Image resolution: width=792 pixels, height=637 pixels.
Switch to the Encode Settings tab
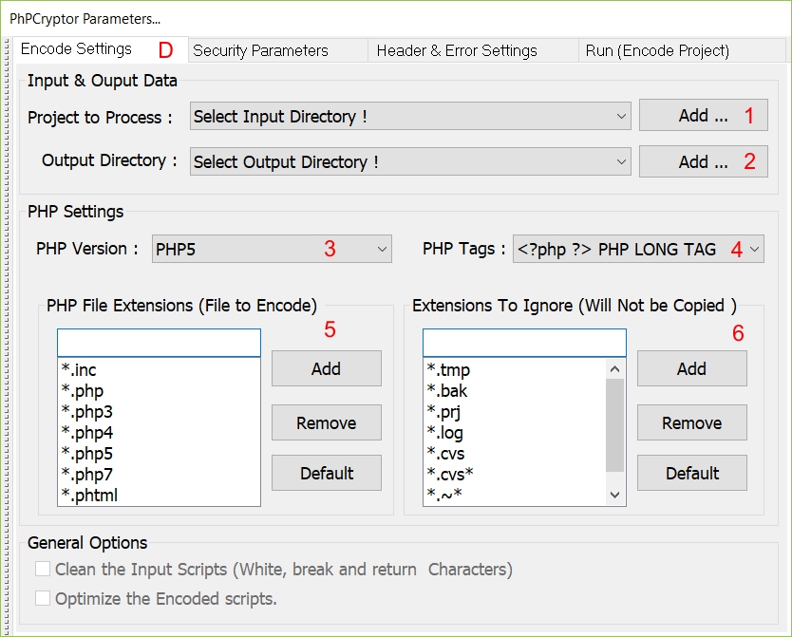point(101,49)
